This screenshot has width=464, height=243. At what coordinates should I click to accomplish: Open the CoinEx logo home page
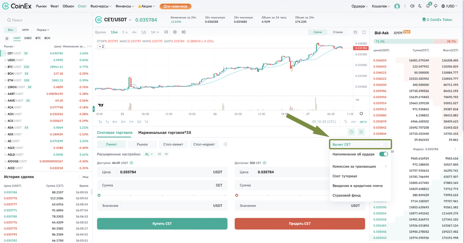pyautogui.click(x=17, y=6)
